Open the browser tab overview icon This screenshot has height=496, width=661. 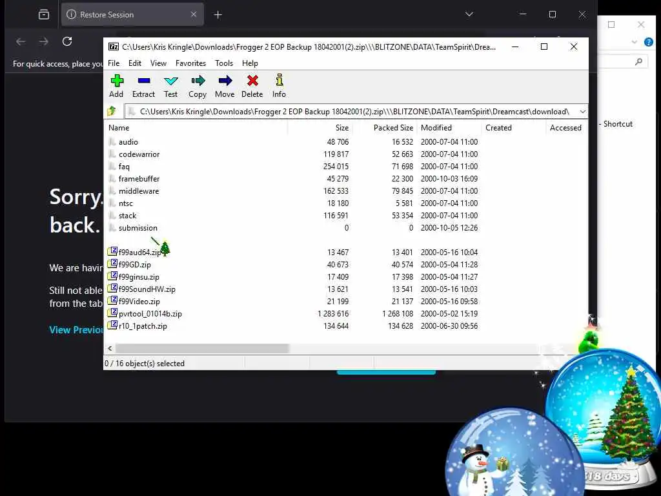tap(44, 15)
